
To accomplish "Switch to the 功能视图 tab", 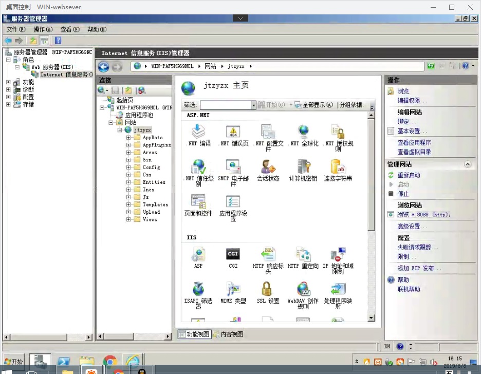I will point(194,334).
